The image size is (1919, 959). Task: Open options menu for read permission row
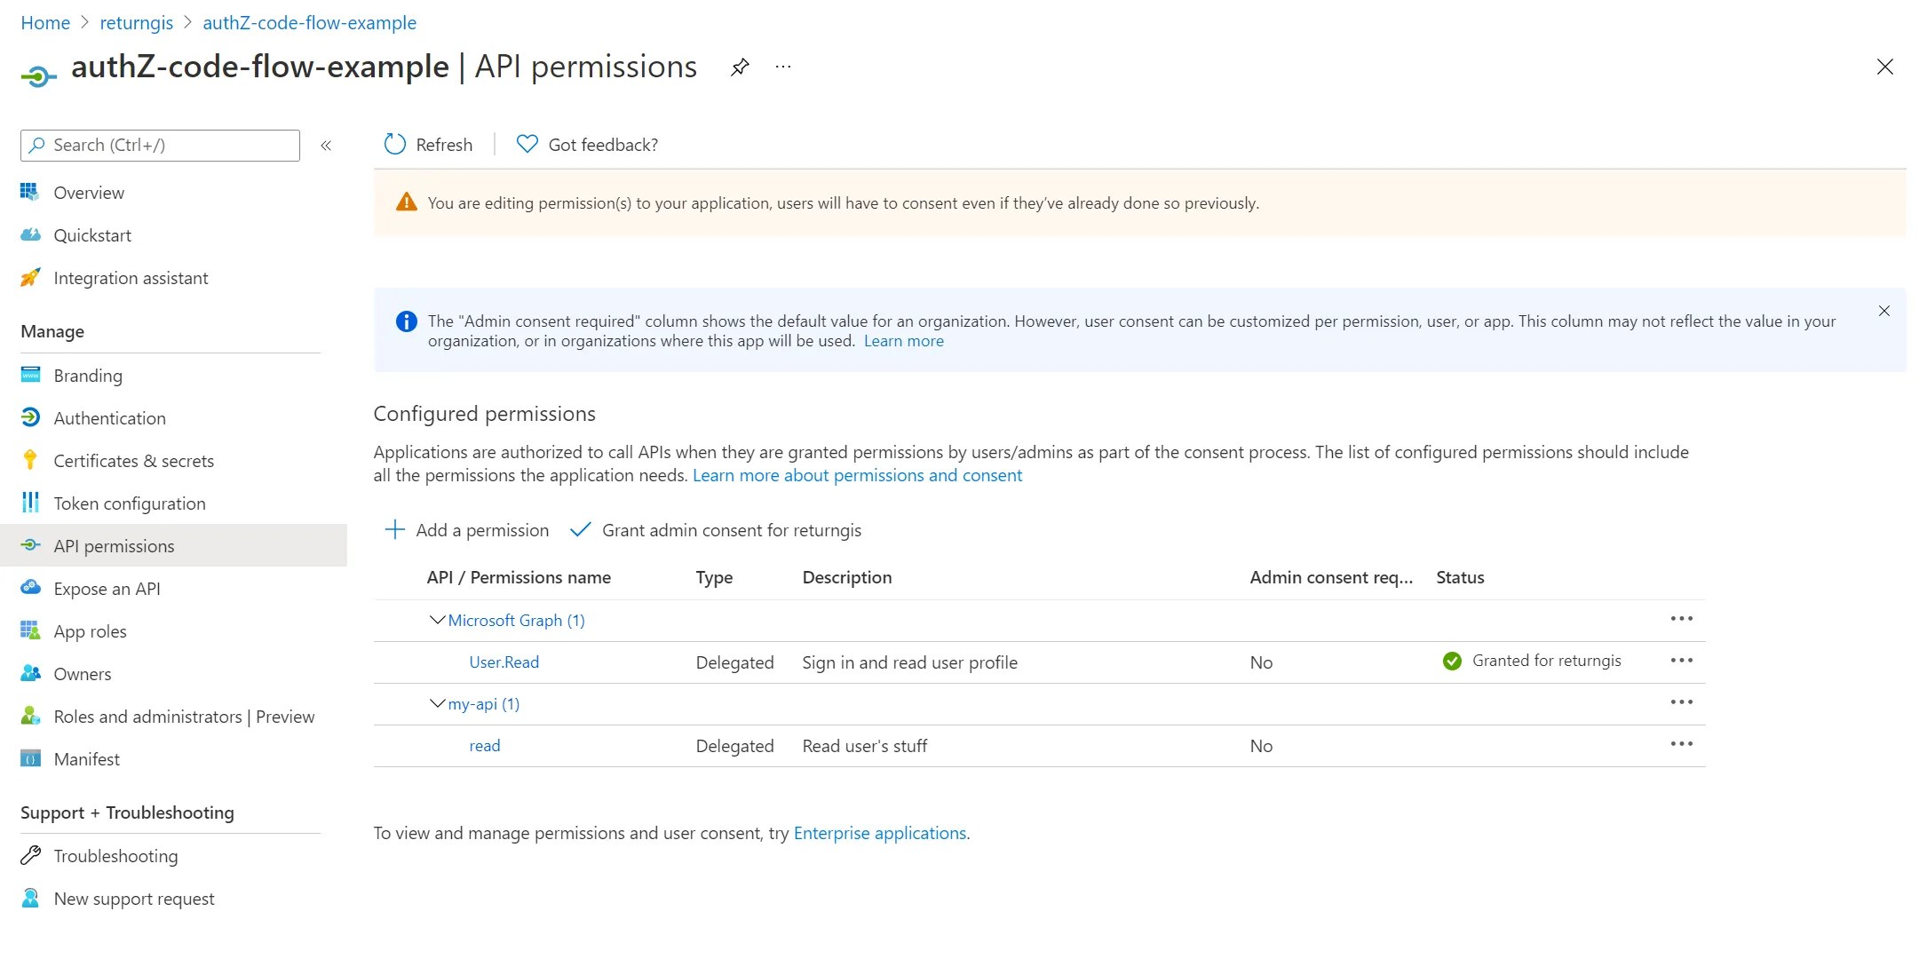click(x=1681, y=744)
